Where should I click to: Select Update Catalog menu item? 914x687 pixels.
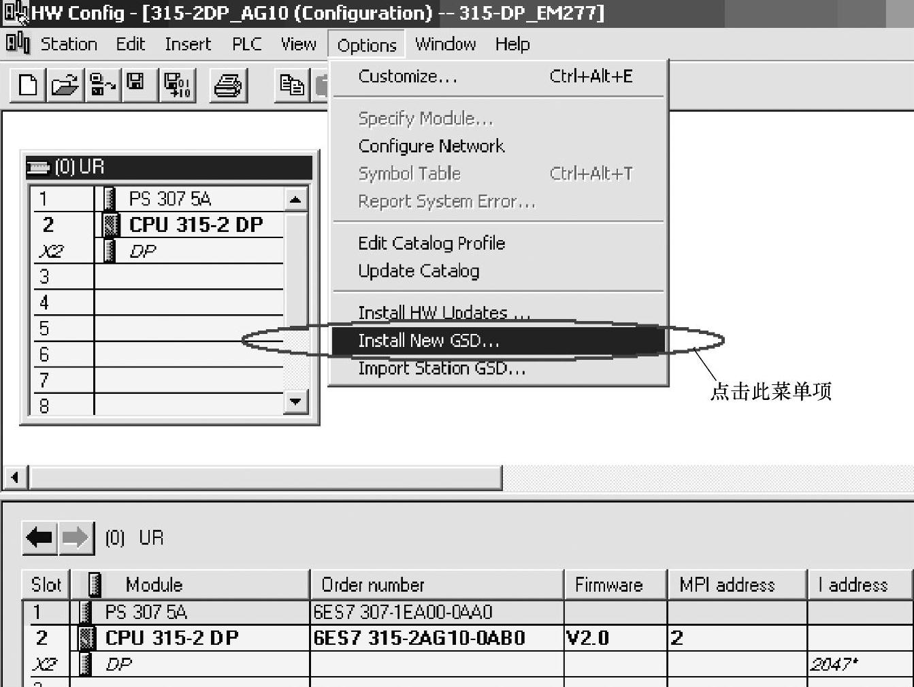coord(498,271)
